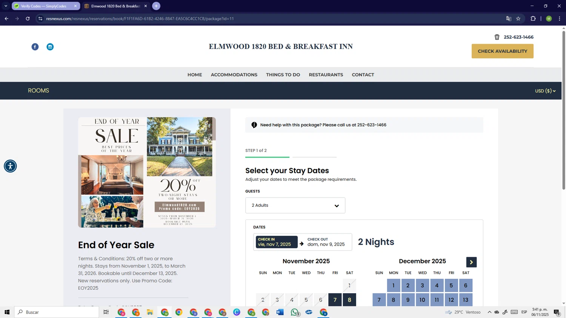The width and height of the screenshot is (566, 318).
Task: Open the tab search dropdown arrow
Action: [x=6, y=6]
